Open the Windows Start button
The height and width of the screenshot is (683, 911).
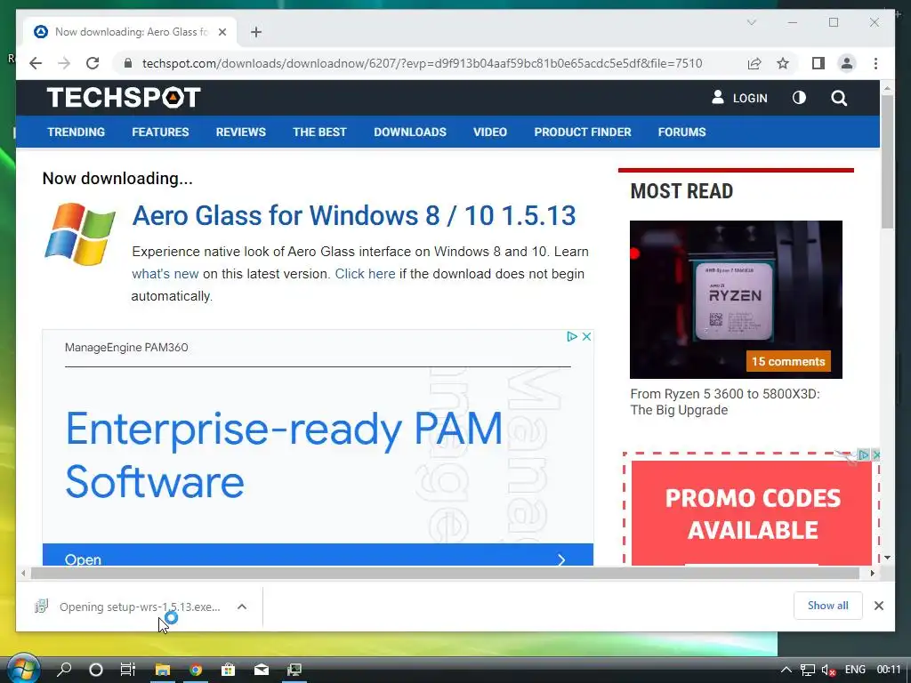[22, 669]
